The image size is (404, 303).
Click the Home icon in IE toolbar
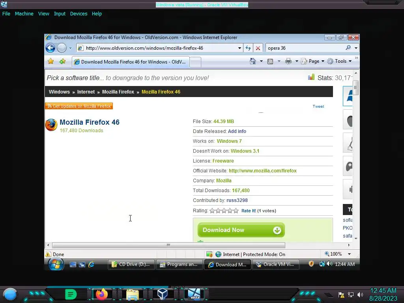point(253,61)
